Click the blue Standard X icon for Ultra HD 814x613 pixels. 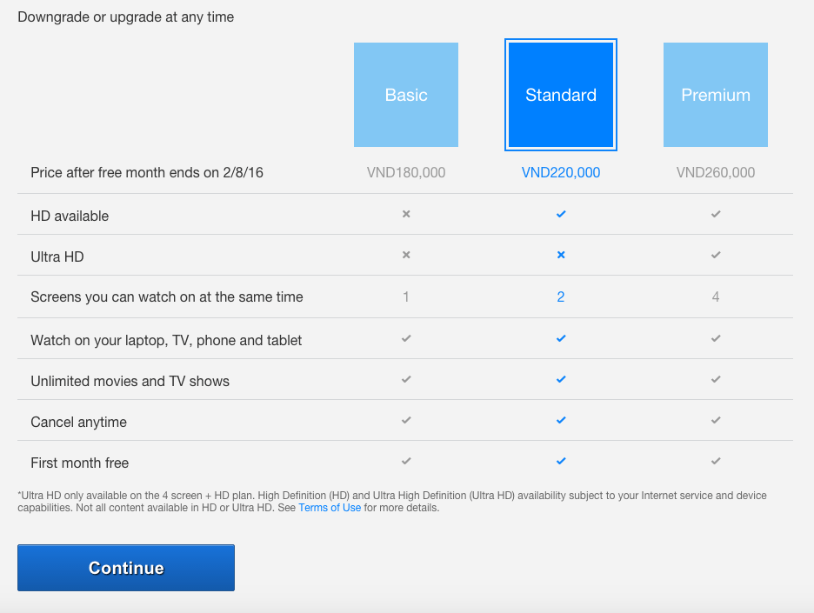pyautogui.click(x=561, y=255)
